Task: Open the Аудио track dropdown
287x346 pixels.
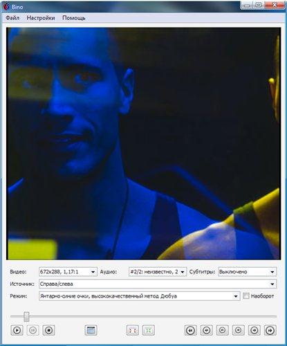Action: coord(158,272)
